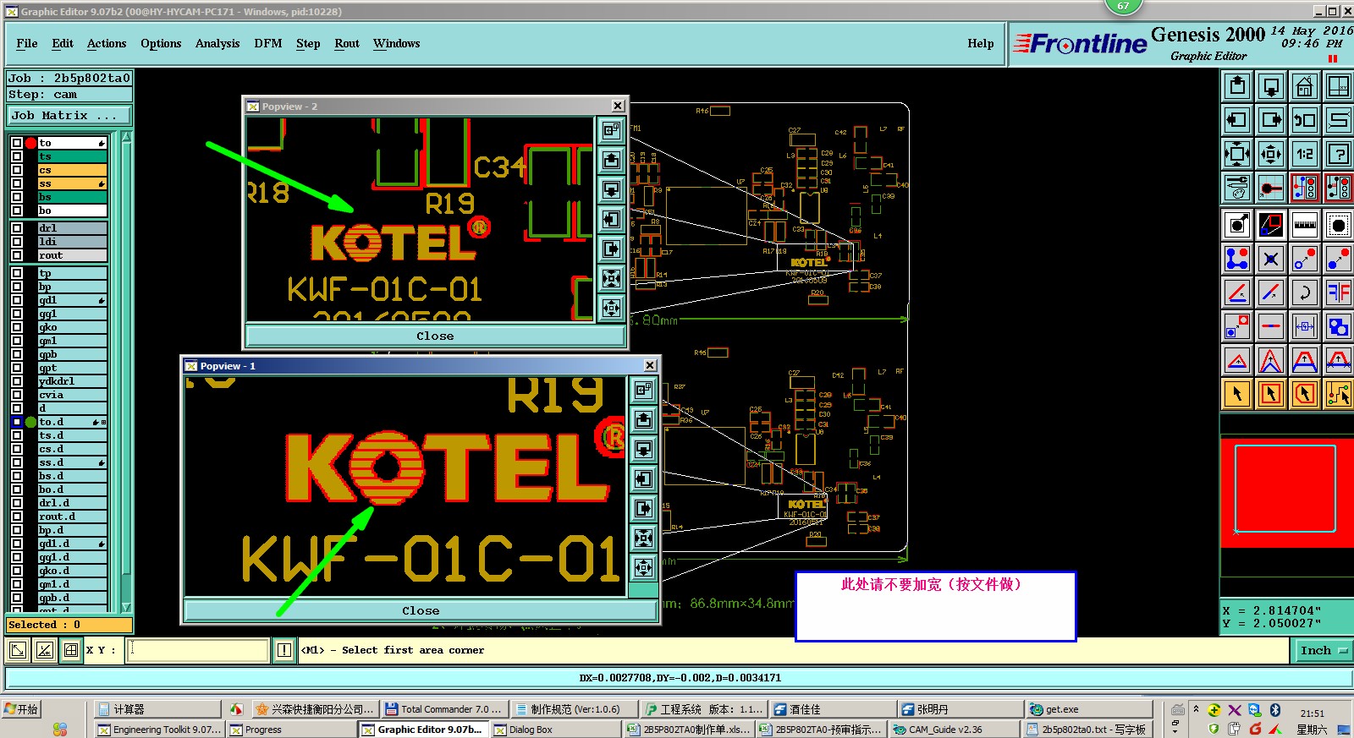The image size is (1354, 738).
Task: Click the pan up view icon
Action: coord(1237,86)
